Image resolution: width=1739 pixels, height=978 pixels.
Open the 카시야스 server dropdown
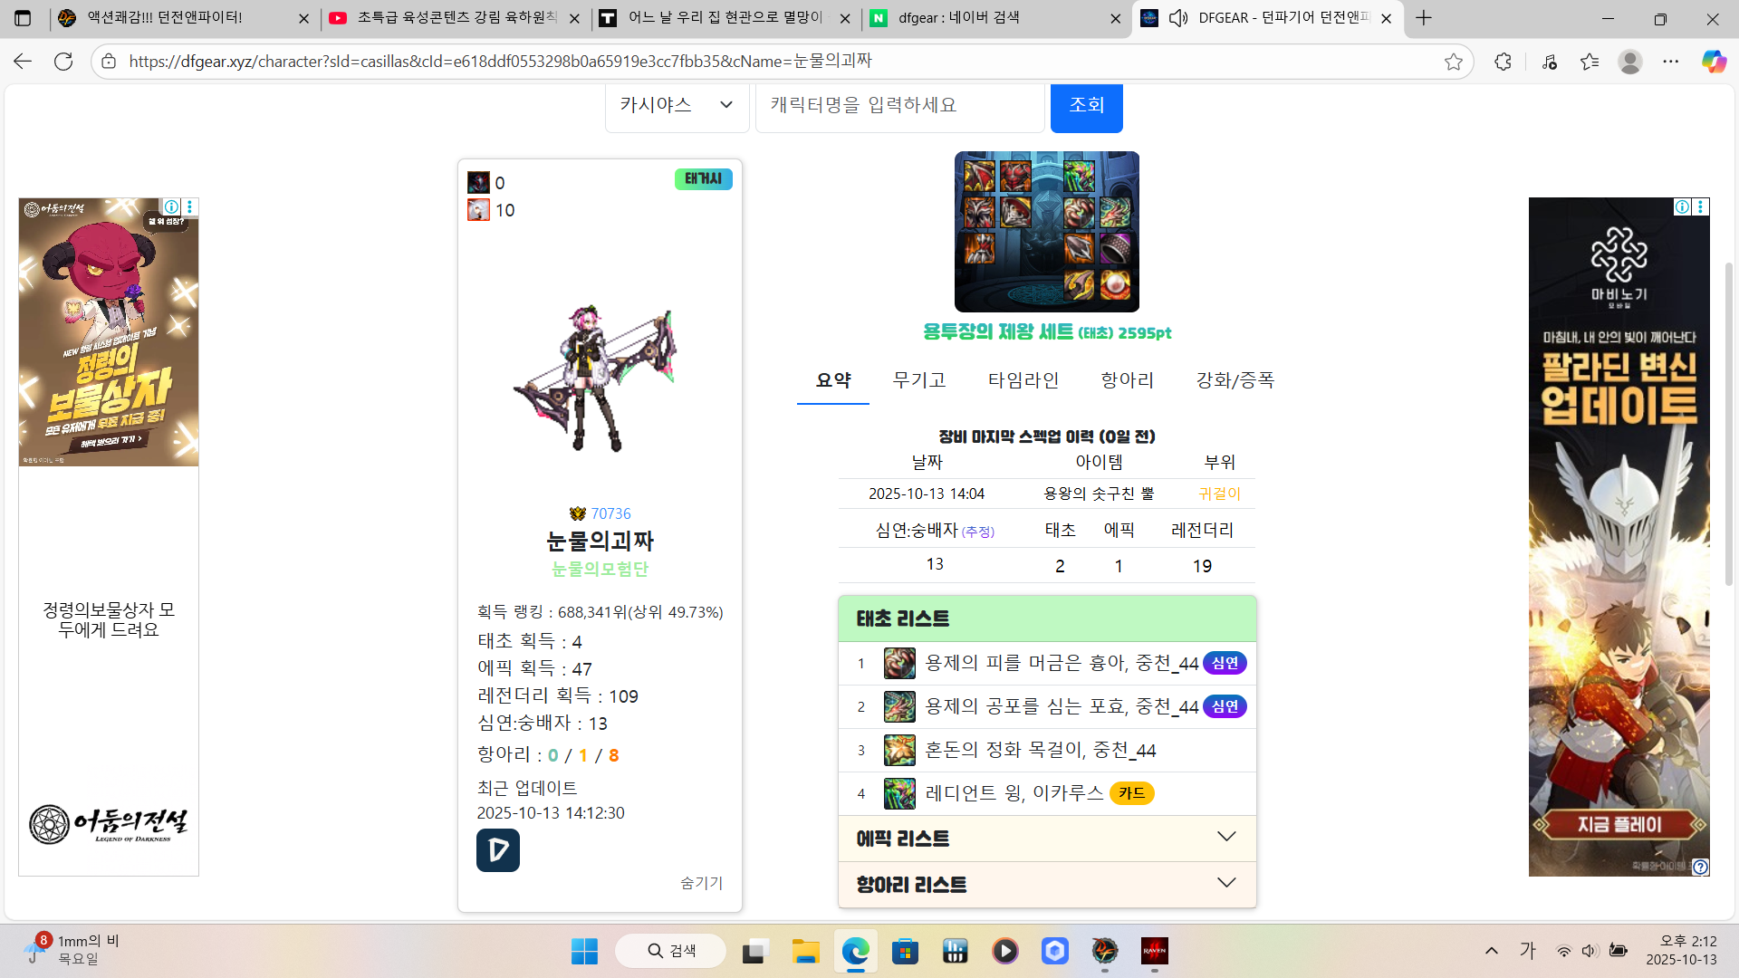(677, 105)
